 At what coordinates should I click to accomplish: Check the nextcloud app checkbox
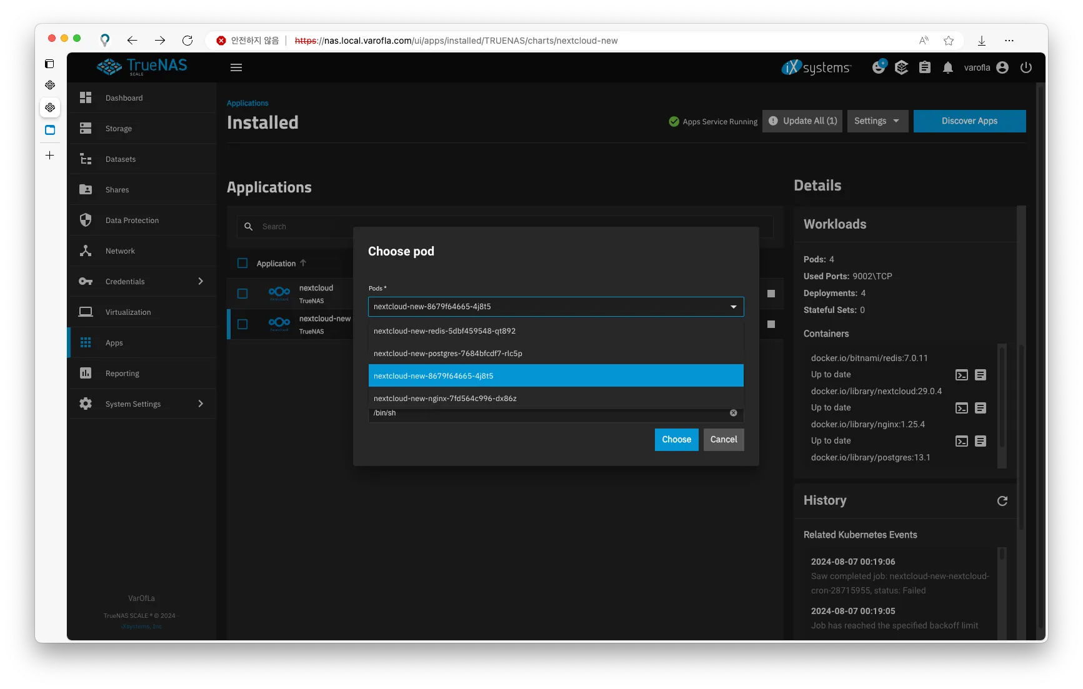(242, 294)
